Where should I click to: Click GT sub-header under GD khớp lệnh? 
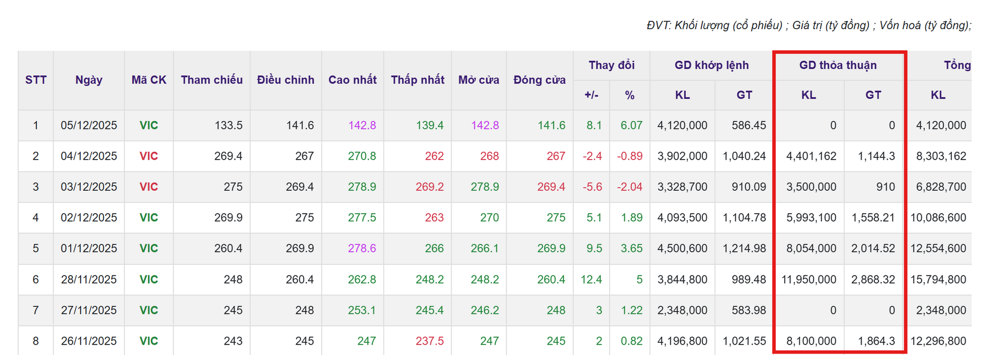[x=744, y=95]
